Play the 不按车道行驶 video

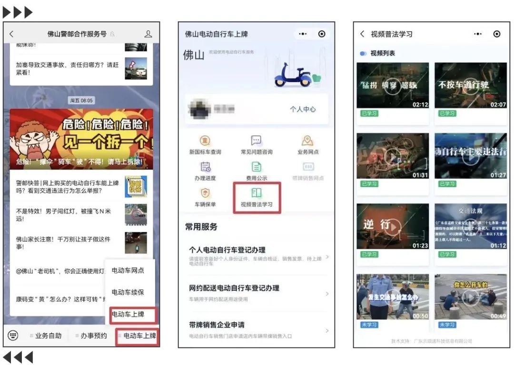pyautogui.click(x=470, y=86)
